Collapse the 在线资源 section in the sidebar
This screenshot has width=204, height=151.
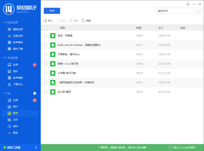click(5, 22)
